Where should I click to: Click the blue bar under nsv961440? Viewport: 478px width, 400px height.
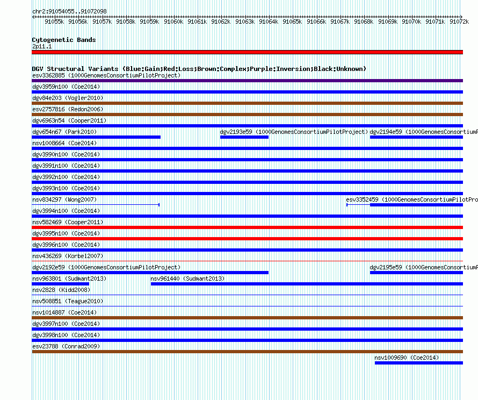tap(307, 284)
